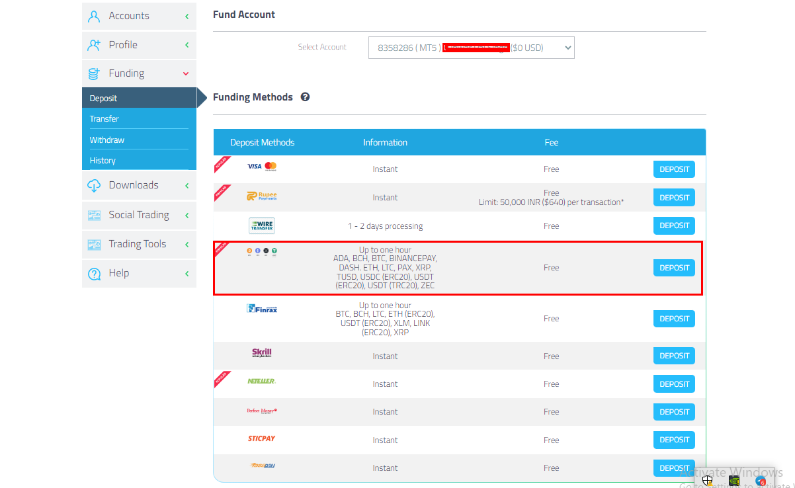Click the Perfect Money logo
Viewport: 795px width, 488px height.
[x=262, y=411]
